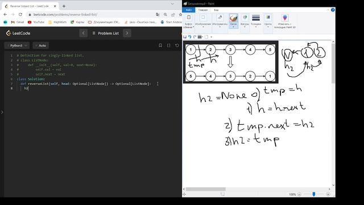Click the new document icon in Paint quick access
364x205 pixels.
(x=206, y=36)
